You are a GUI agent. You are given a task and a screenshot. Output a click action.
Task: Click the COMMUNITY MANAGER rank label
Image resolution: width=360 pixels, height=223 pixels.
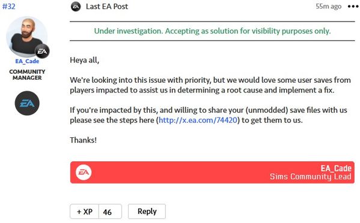click(27, 75)
